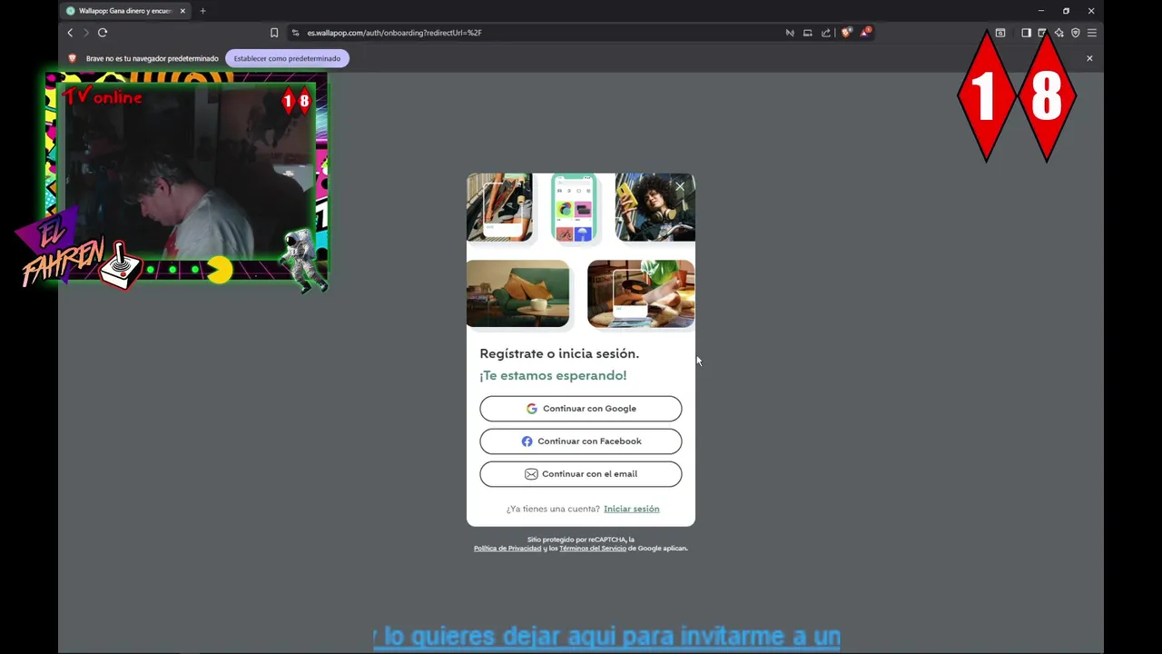Viewport: 1162px width, 654px height.
Task: Click the ¡Te estamos esperando! text
Action: [x=553, y=375]
